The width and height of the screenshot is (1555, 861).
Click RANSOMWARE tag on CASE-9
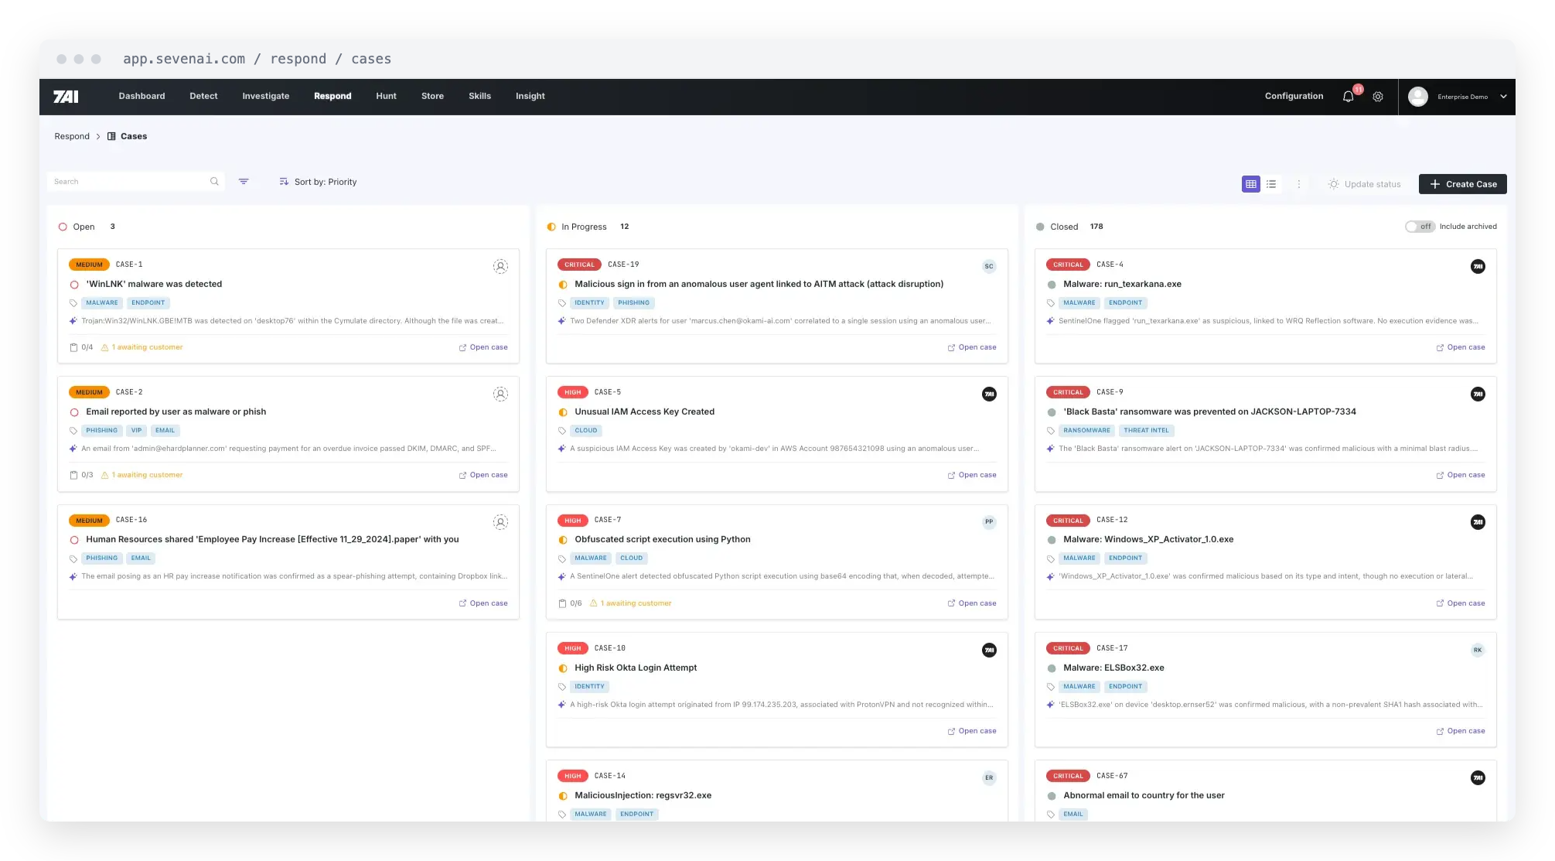(x=1086, y=431)
